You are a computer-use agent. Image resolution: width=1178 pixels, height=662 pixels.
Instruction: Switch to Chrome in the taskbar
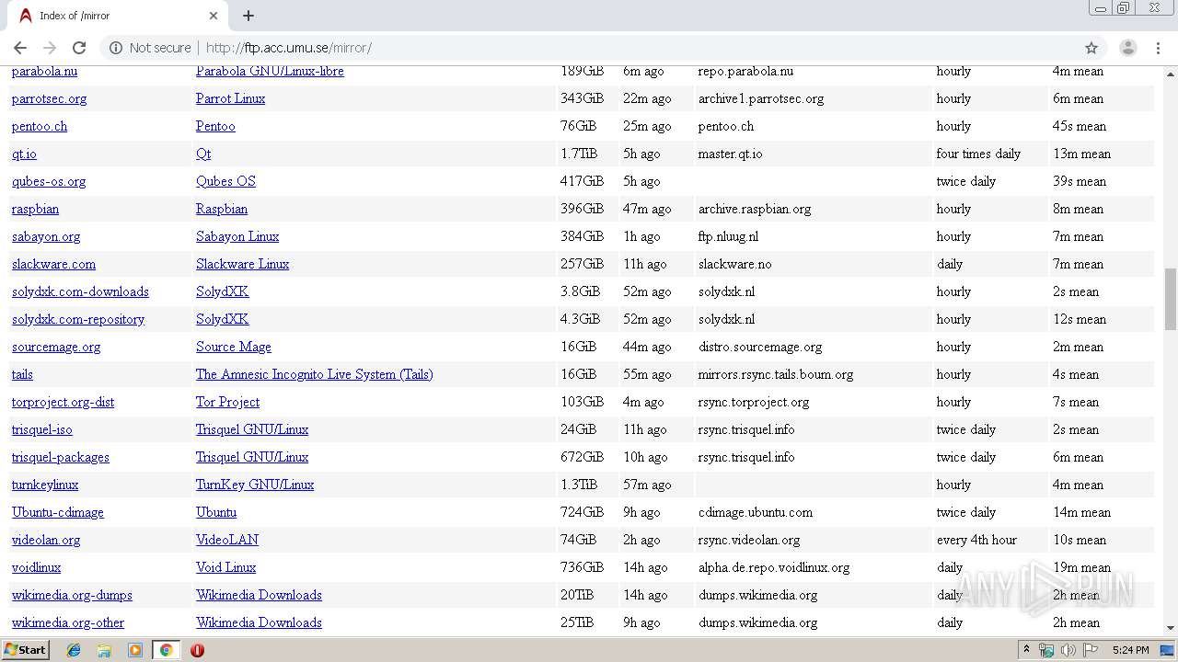click(x=166, y=650)
